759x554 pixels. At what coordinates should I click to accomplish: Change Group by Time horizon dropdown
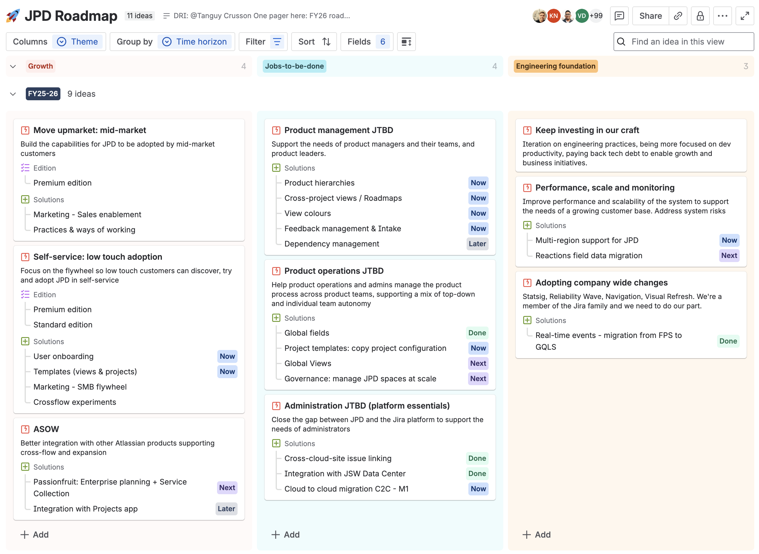pos(195,42)
